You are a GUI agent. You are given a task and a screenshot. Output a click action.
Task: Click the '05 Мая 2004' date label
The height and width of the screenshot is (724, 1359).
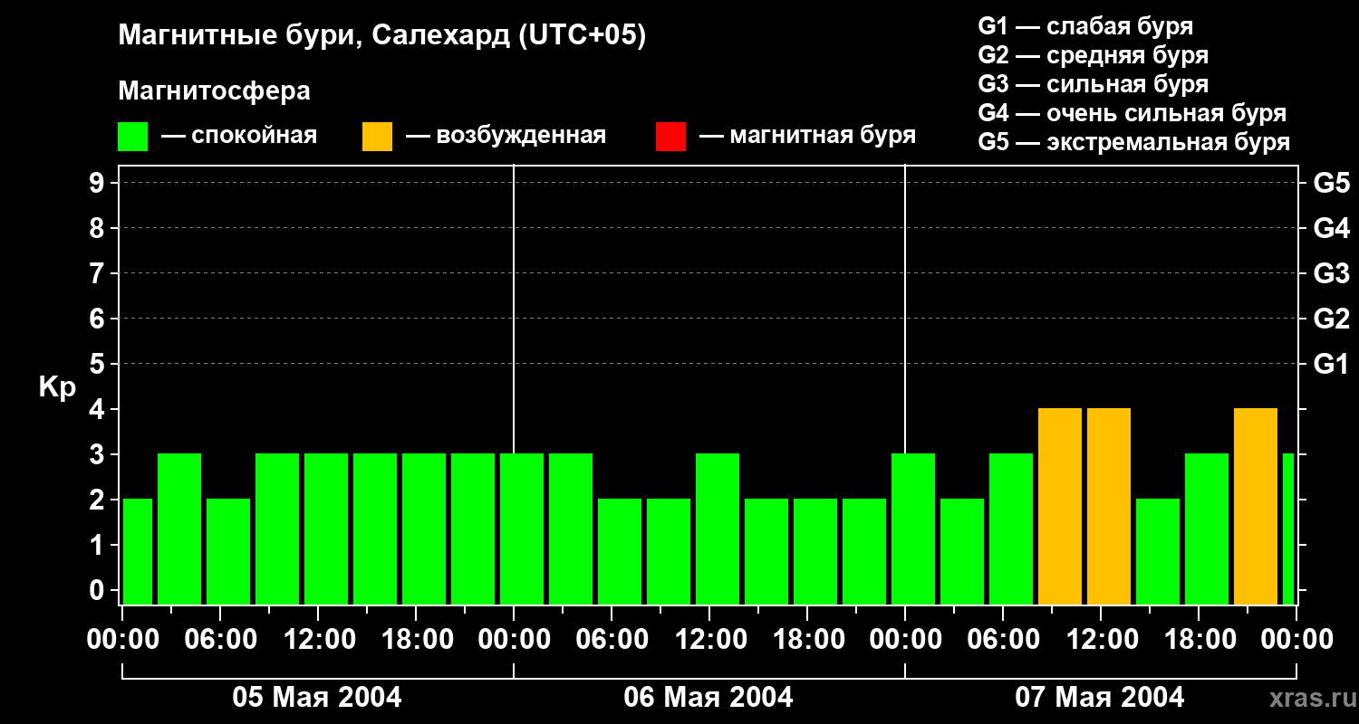tap(317, 698)
